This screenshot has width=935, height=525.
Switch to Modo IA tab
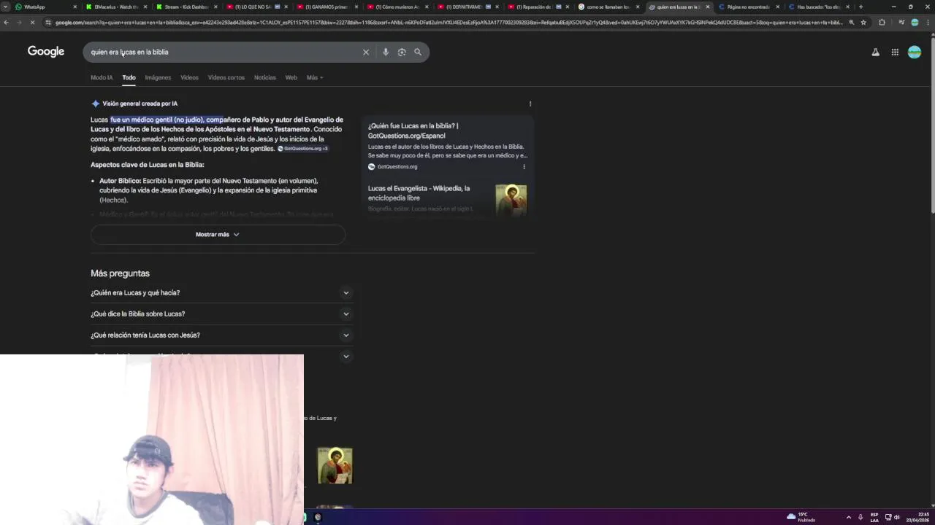point(102,77)
